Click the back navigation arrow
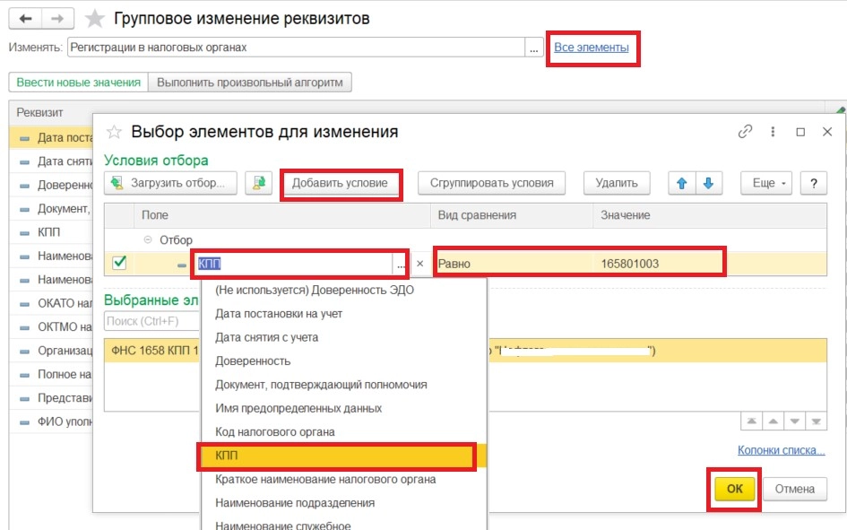This screenshot has height=530, width=847. 25,19
